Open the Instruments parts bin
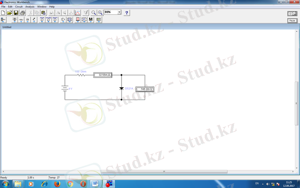This screenshot has height=188, width=300. pos(99,20)
